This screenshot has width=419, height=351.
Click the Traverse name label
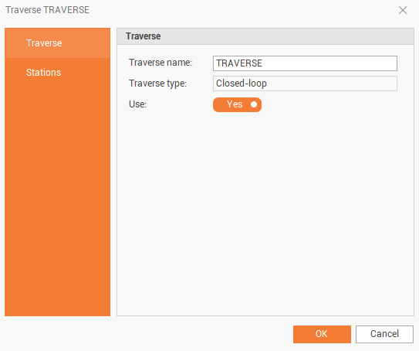pyautogui.click(x=161, y=63)
